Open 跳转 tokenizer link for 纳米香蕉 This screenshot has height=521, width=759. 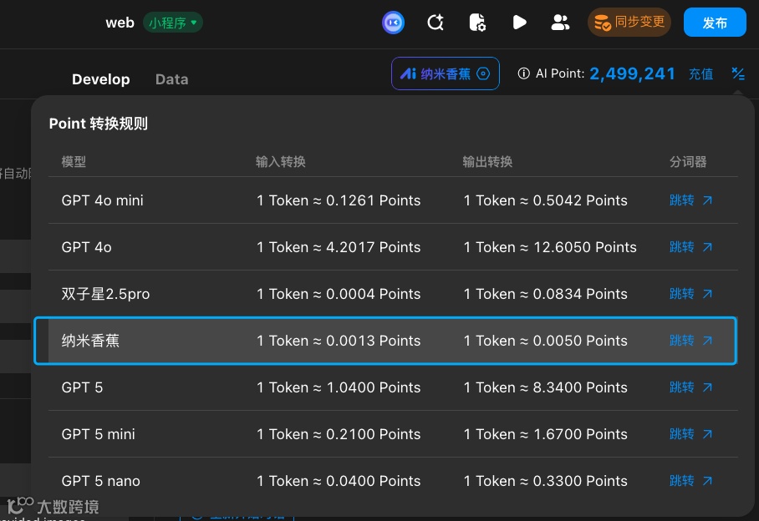(x=690, y=341)
